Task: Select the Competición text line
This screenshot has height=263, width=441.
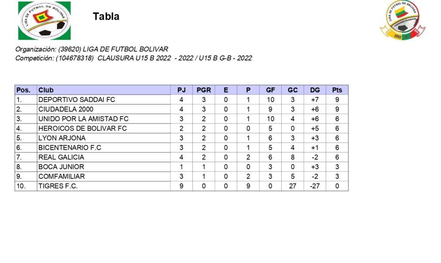Action: [134, 58]
